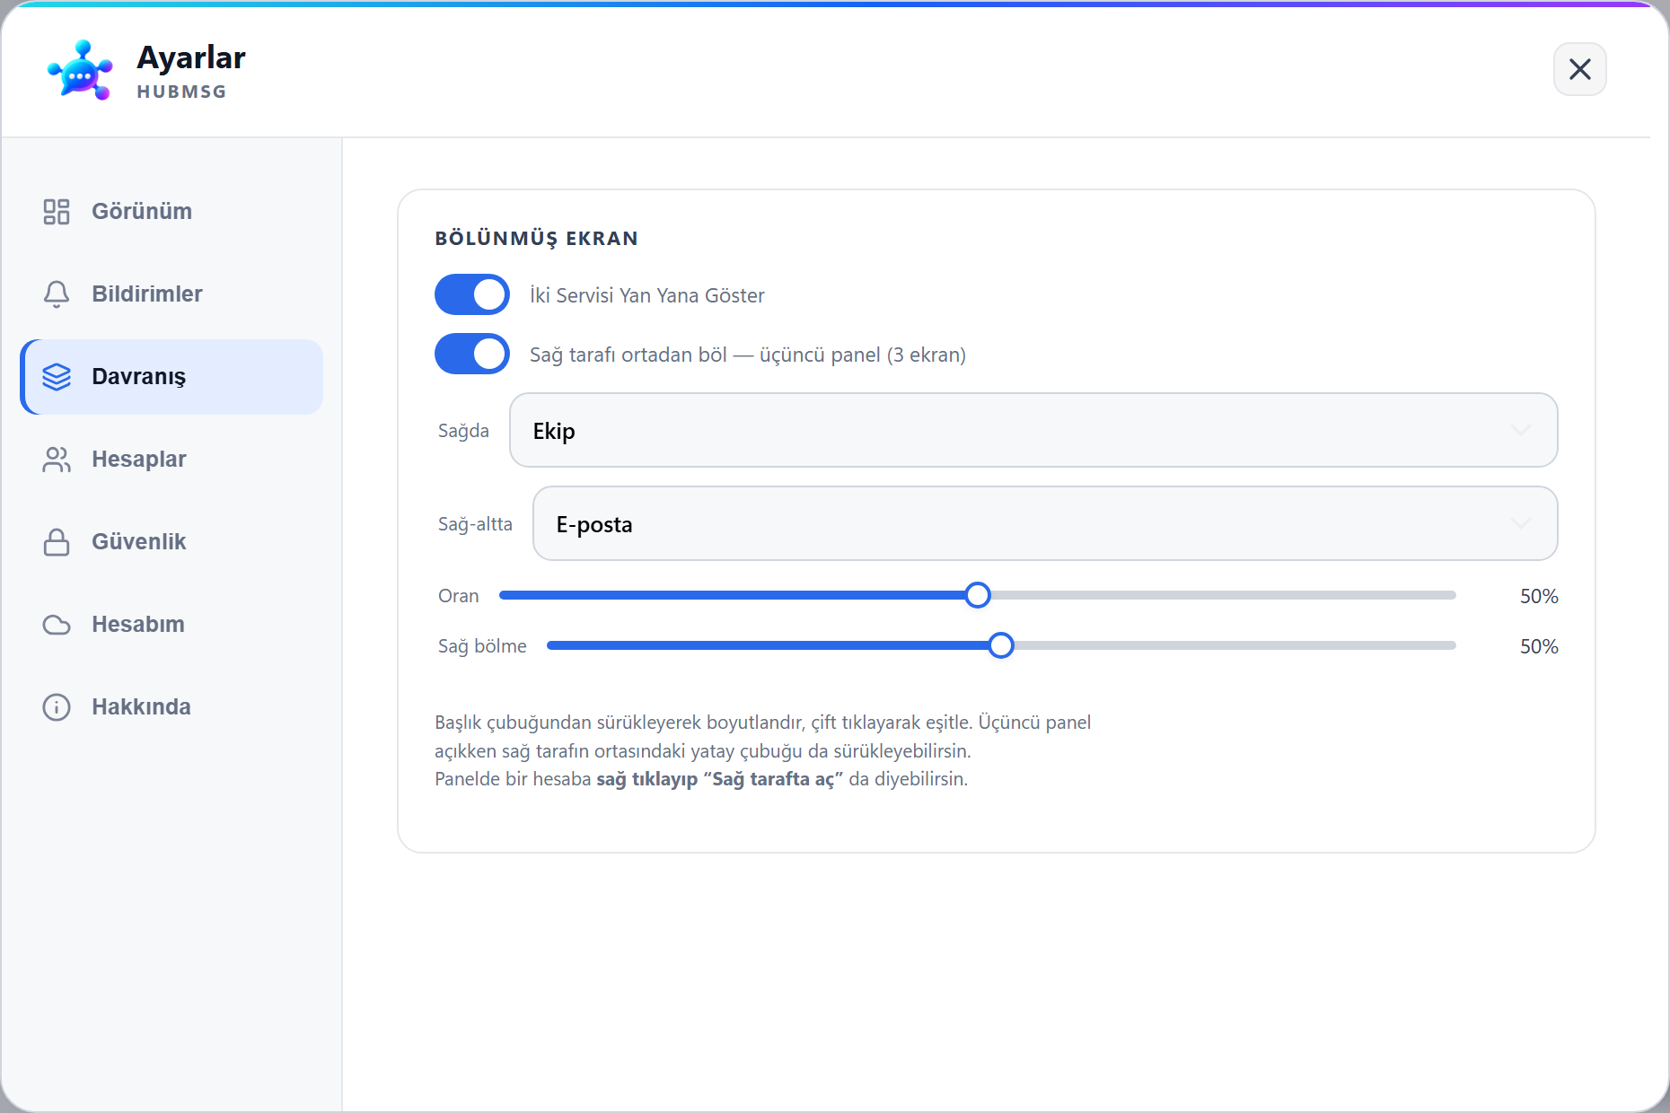The height and width of the screenshot is (1113, 1670).
Task: Click the Görünüm grid icon
Action: point(57,212)
